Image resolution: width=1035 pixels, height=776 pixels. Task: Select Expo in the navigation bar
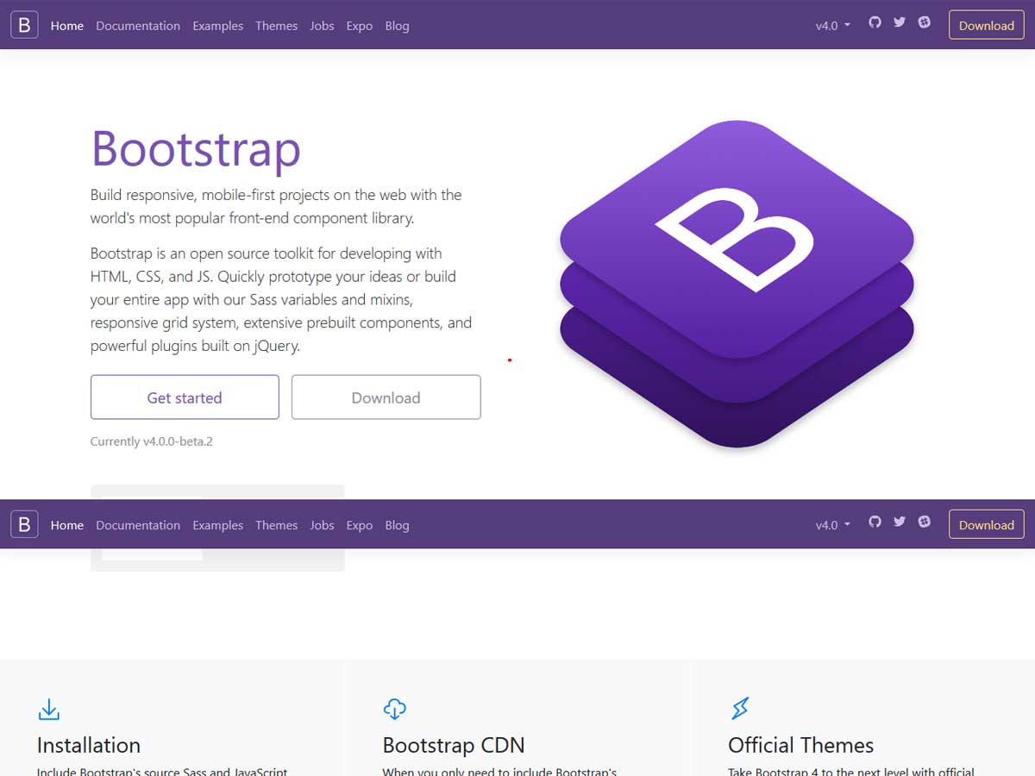(x=359, y=26)
